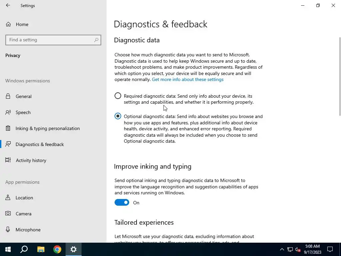Click the Diagnostic data section heading
The height and width of the screenshot is (256, 341).
(137, 40)
